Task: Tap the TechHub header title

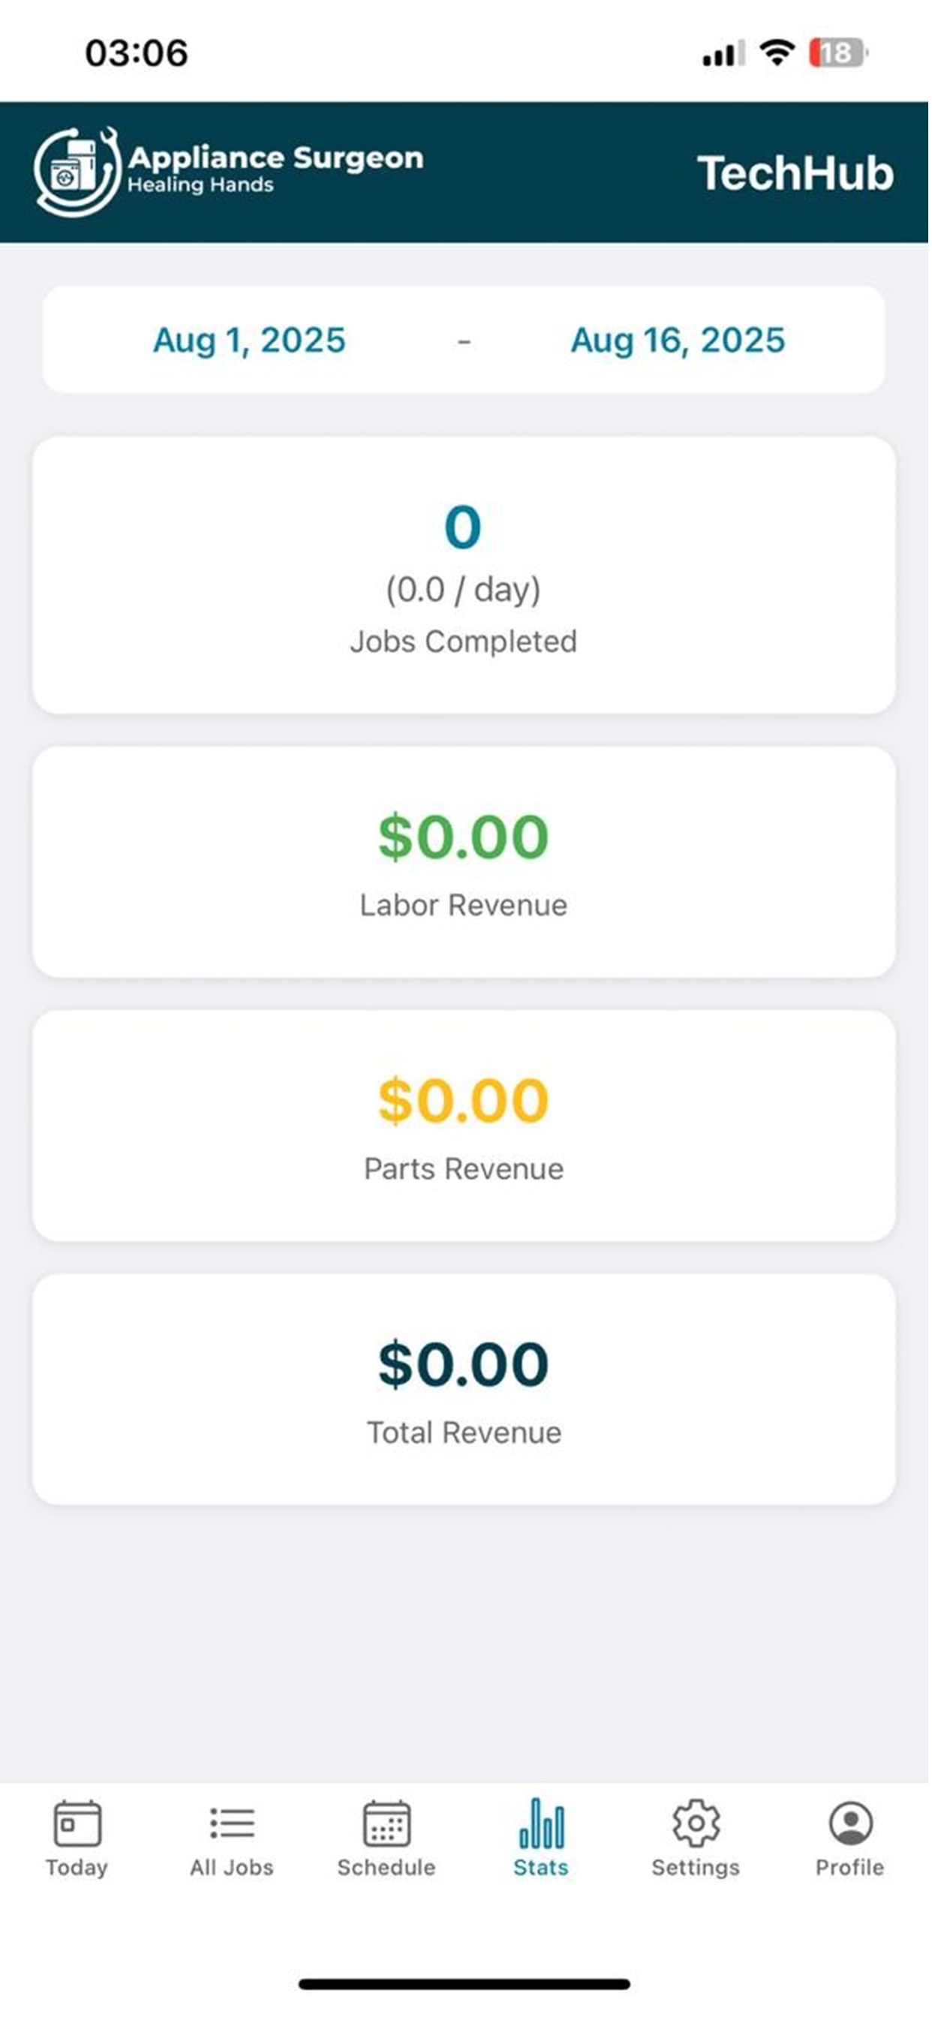Action: tap(795, 173)
